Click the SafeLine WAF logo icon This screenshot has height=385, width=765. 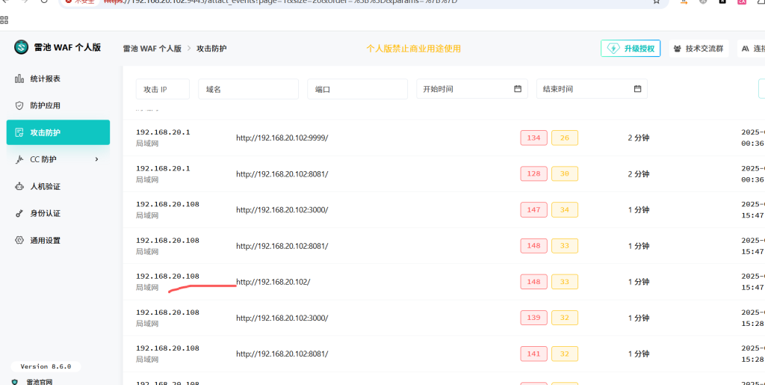click(21, 48)
